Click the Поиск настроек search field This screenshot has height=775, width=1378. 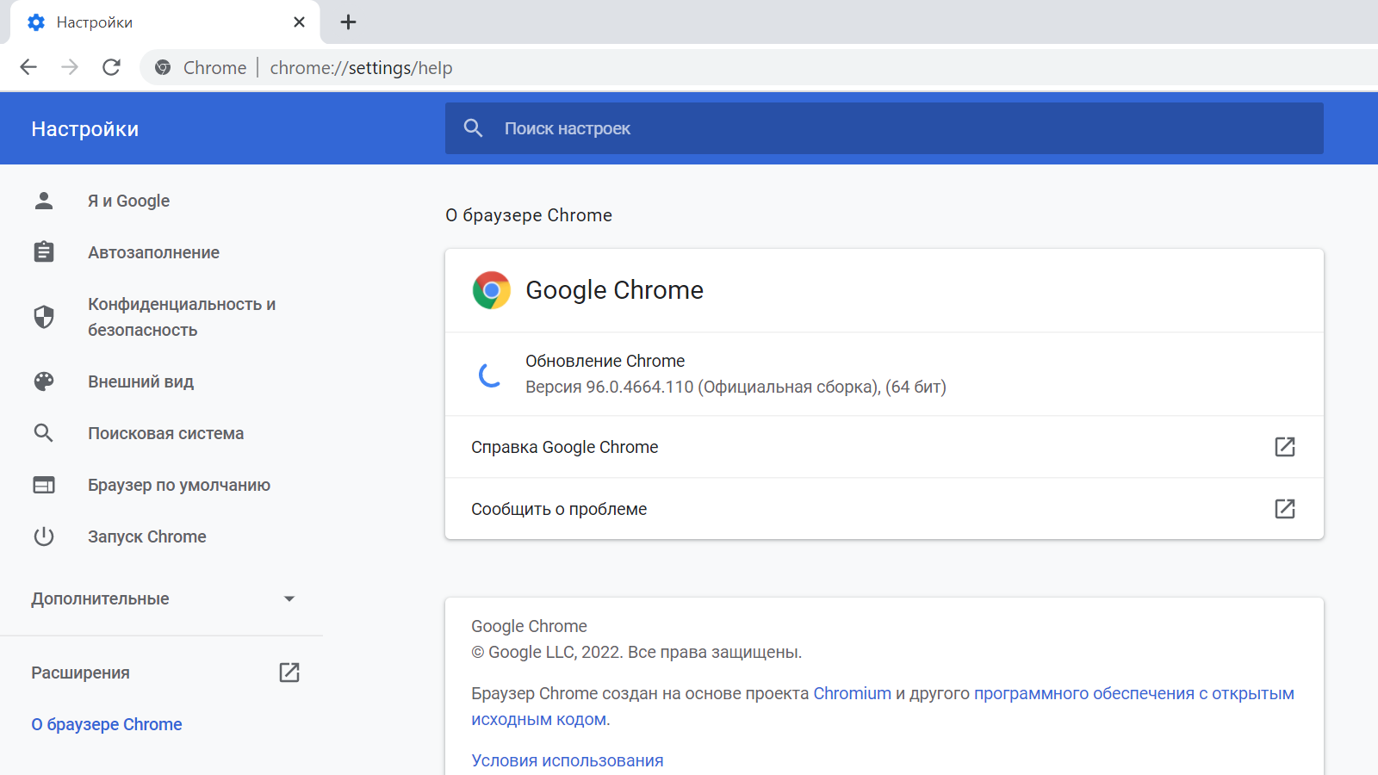(x=885, y=128)
